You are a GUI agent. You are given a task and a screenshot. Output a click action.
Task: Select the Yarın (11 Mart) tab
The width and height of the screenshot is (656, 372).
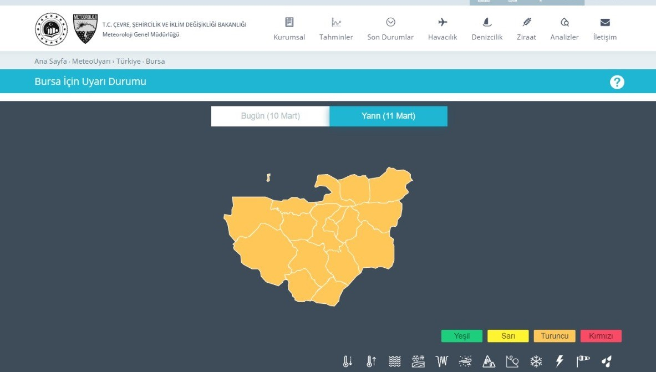pyautogui.click(x=388, y=116)
